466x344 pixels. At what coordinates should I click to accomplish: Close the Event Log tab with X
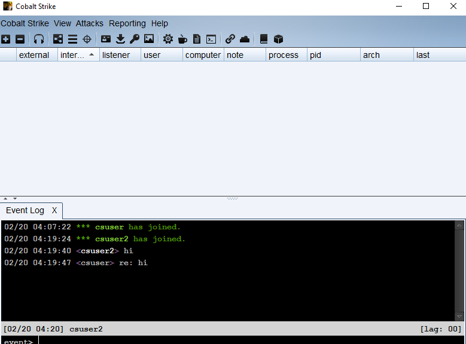(54, 210)
